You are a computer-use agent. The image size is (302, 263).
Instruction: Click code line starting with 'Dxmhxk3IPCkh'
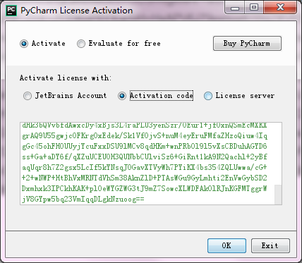[145, 189]
